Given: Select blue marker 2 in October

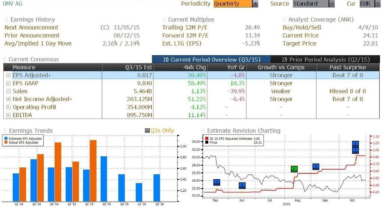Looking at the screenshot, I should pos(355,144).
